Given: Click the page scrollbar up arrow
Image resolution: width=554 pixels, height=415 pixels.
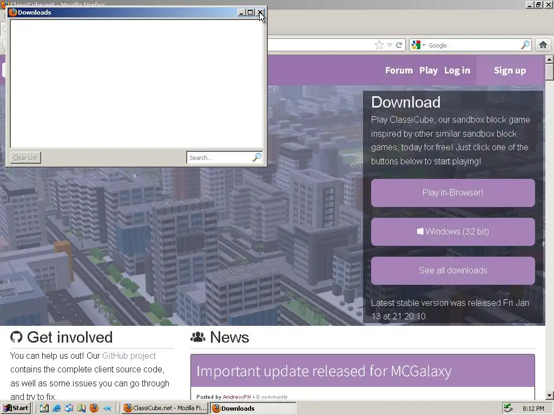Looking at the screenshot, I should coord(549,59).
